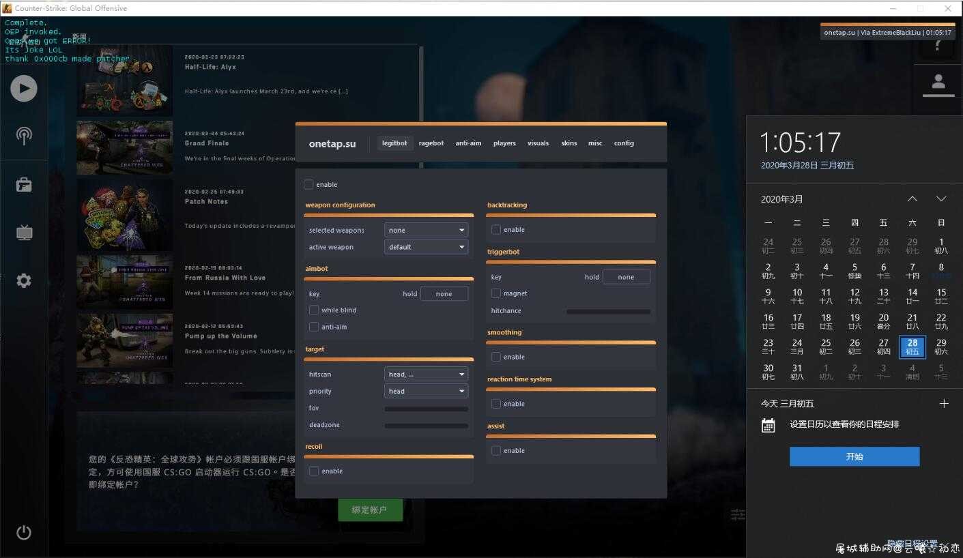Switch to the misc tab
963x558 pixels.
pyautogui.click(x=595, y=143)
